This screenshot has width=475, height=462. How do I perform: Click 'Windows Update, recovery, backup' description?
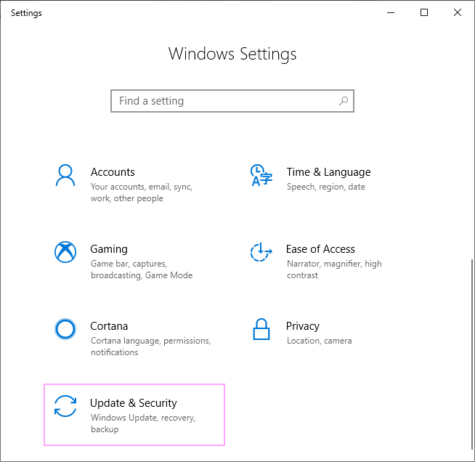pyautogui.click(x=143, y=423)
